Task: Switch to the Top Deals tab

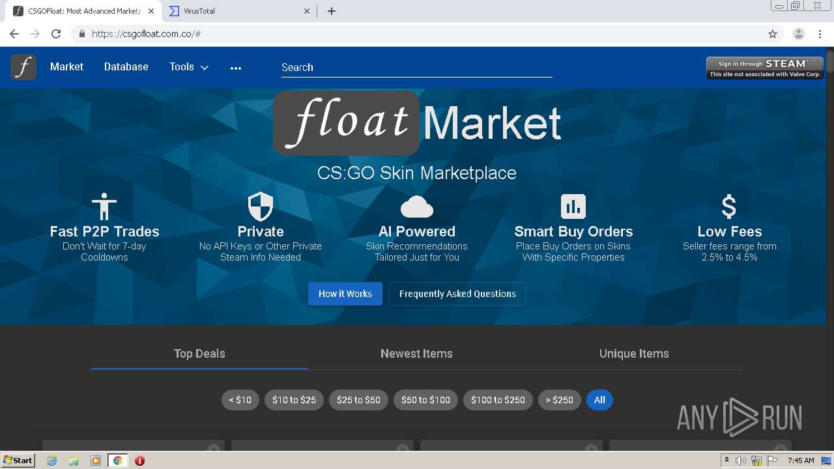Action: tap(199, 354)
